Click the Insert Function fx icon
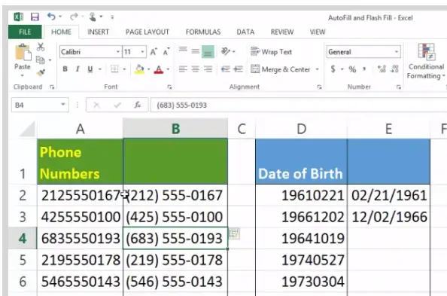 point(138,105)
